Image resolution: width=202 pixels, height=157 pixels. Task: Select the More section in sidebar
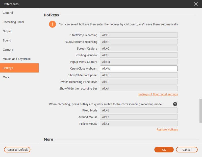6,77
